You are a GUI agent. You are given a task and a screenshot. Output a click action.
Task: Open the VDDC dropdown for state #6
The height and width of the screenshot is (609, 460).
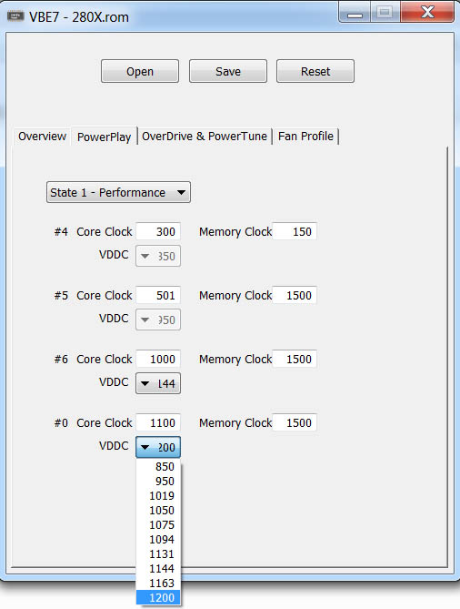[158, 383]
